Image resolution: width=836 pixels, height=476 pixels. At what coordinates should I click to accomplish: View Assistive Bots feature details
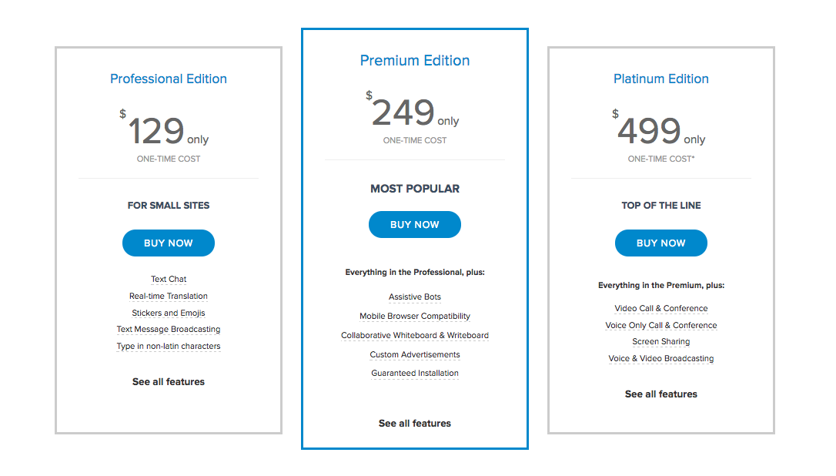(x=415, y=297)
